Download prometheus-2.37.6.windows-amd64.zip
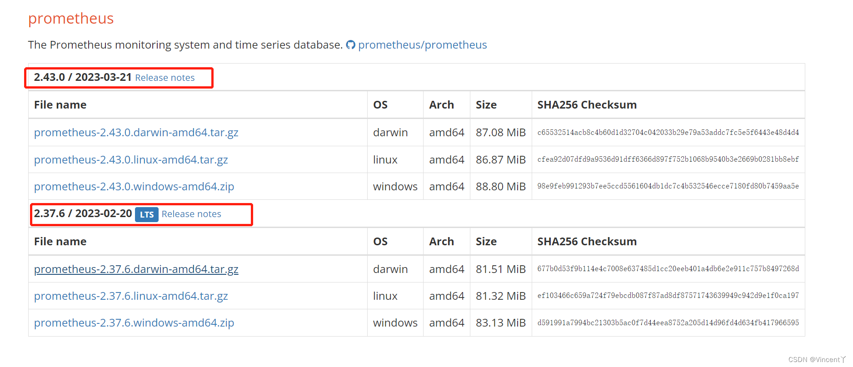Image resolution: width=853 pixels, height=367 pixels. pos(134,322)
